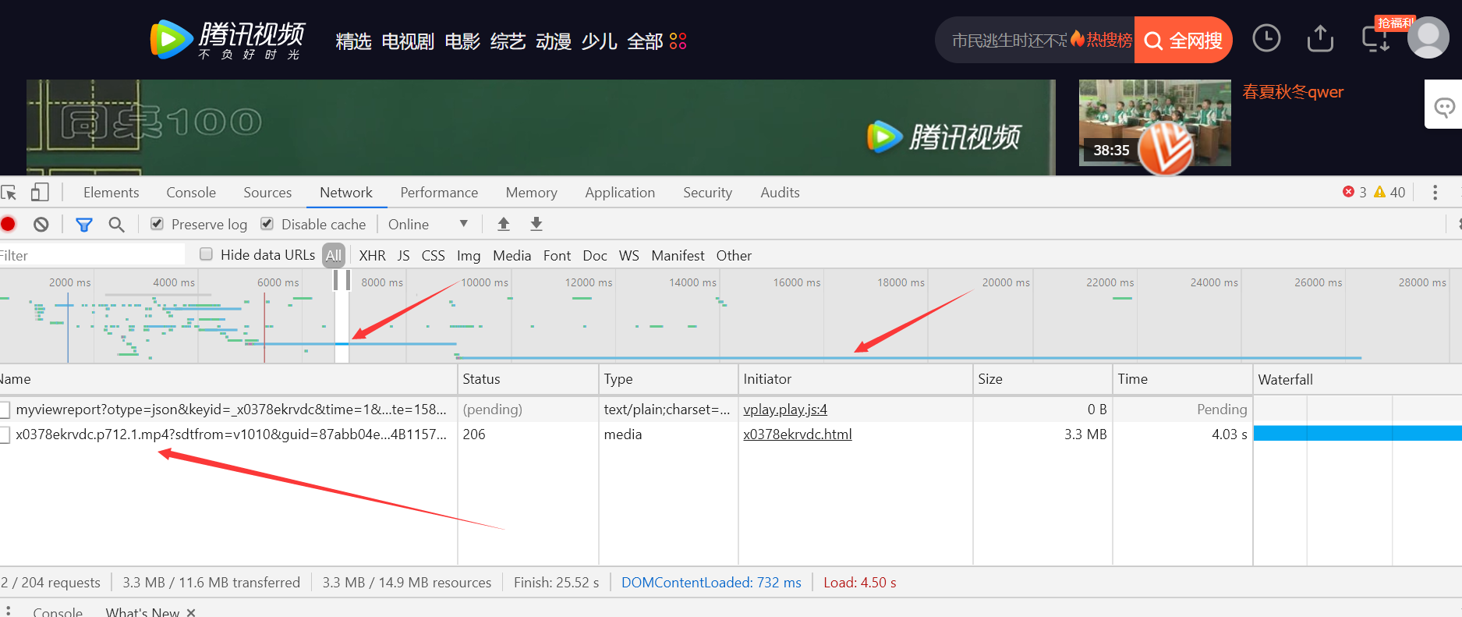
Task: Open all categories grid icon
Action: coord(678,41)
